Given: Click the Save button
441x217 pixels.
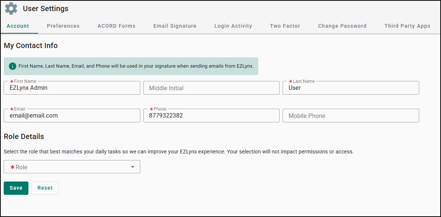Looking at the screenshot, I should [16, 188].
